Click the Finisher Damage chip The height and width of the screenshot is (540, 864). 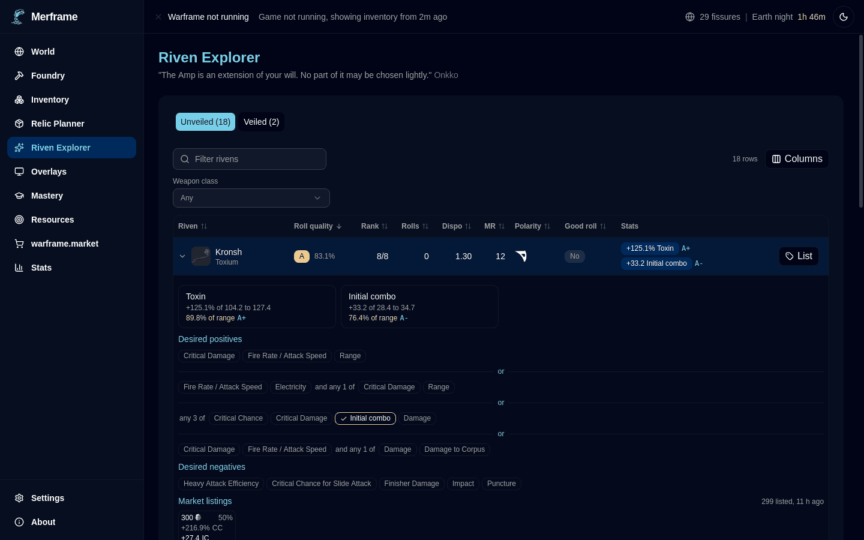pyautogui.click(x=412, y=484)
